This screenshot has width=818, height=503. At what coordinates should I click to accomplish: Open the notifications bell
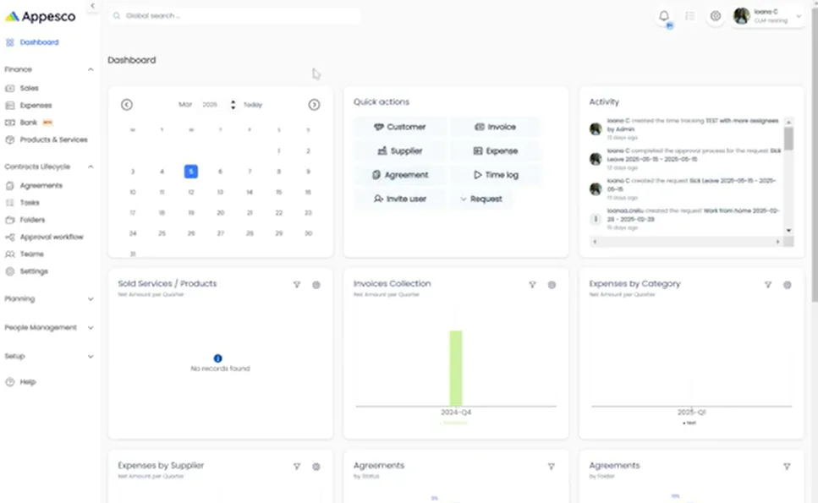(x=663, y=16)
